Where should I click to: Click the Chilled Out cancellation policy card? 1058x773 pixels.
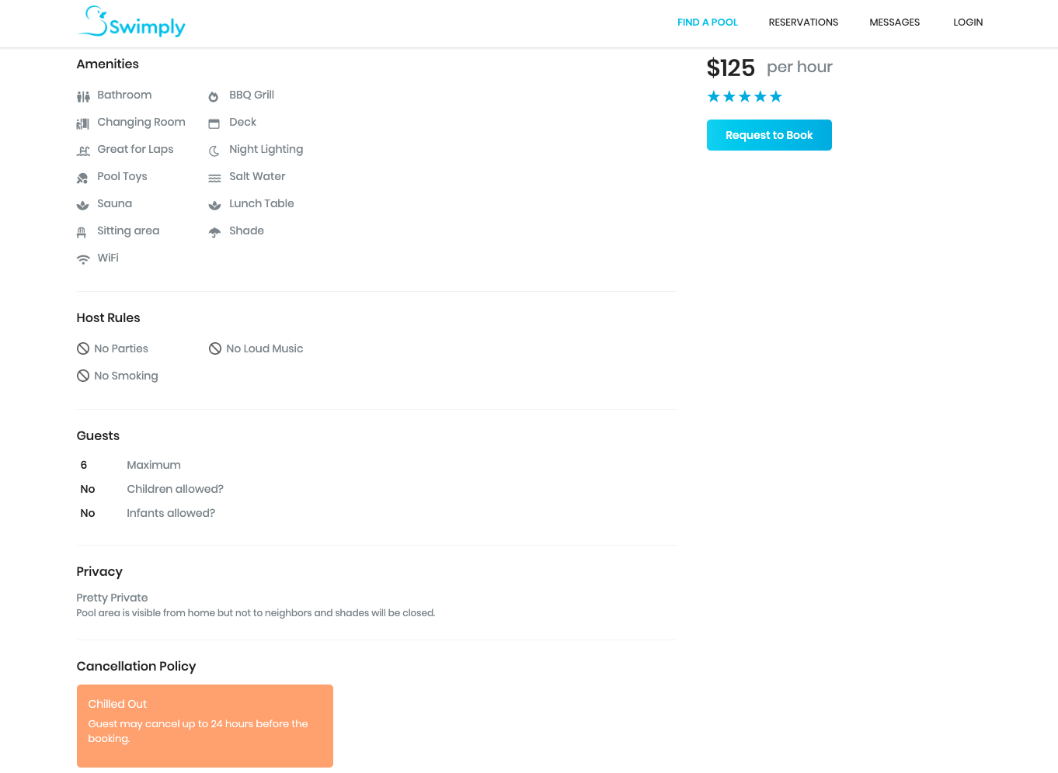[x=205, y=726]
